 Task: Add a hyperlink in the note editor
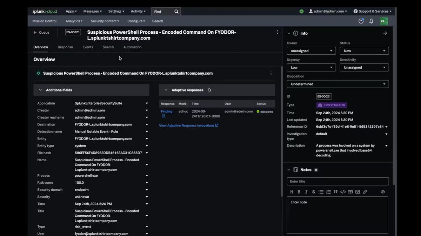coord(365,192)
